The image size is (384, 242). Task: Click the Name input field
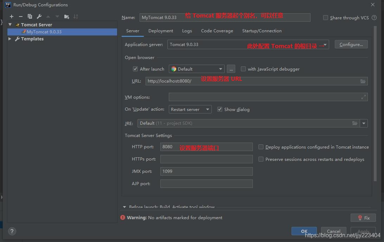point(225,18)
